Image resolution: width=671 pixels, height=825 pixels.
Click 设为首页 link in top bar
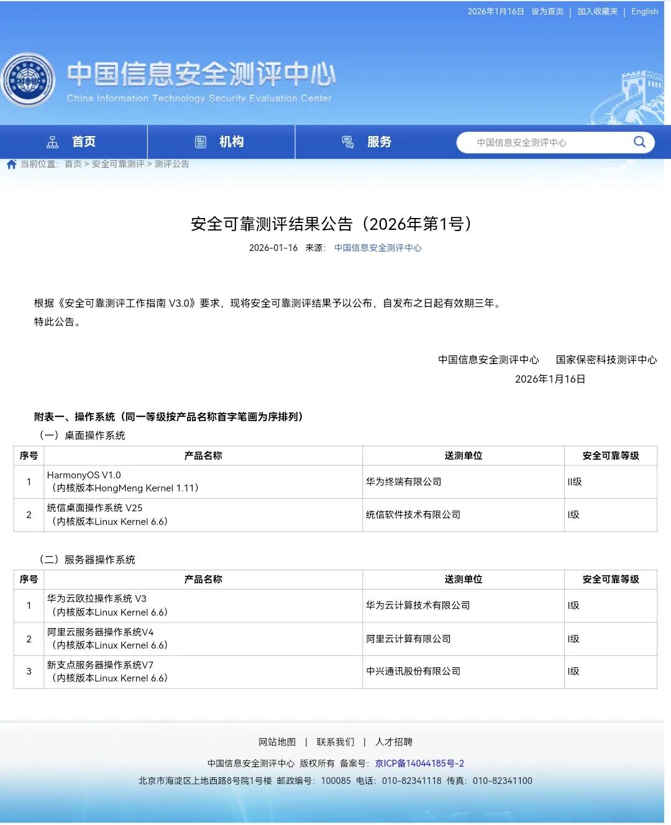pos(547,11)
